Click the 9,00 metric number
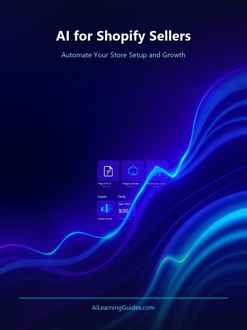Screen dimensions: 247x330 (x=123, y=211)
